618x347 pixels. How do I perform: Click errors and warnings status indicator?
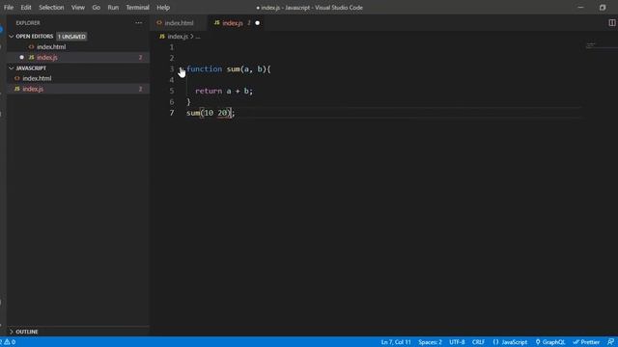[x=8, y=342]
